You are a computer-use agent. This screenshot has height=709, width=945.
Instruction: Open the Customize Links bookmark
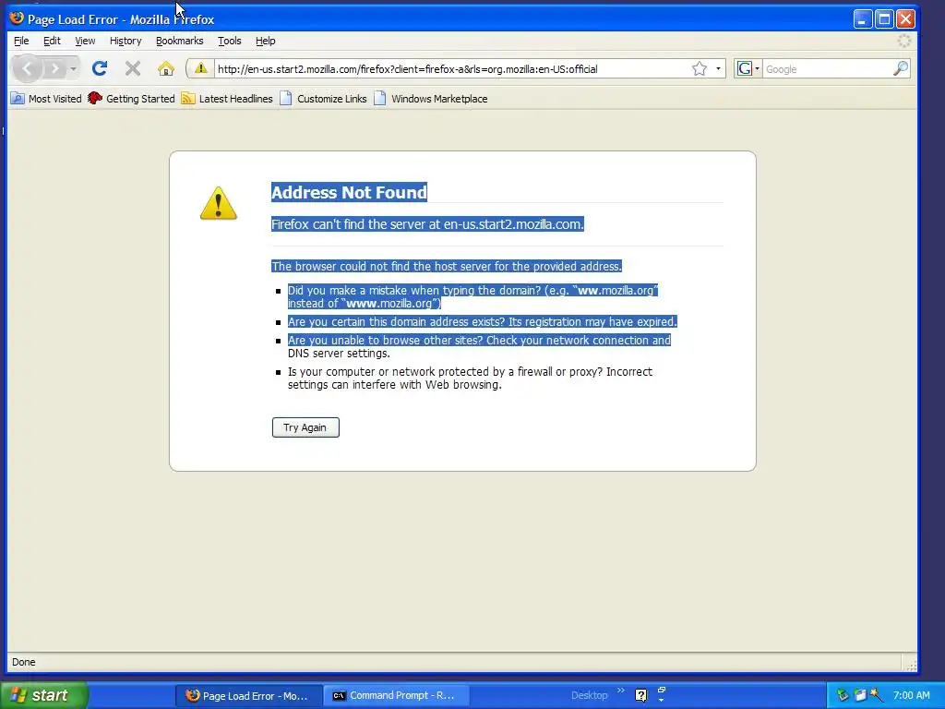pos(323,98)
